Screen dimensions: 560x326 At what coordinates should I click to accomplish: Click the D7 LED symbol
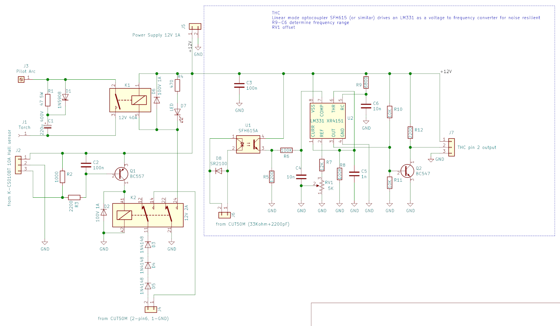[178, 112]
